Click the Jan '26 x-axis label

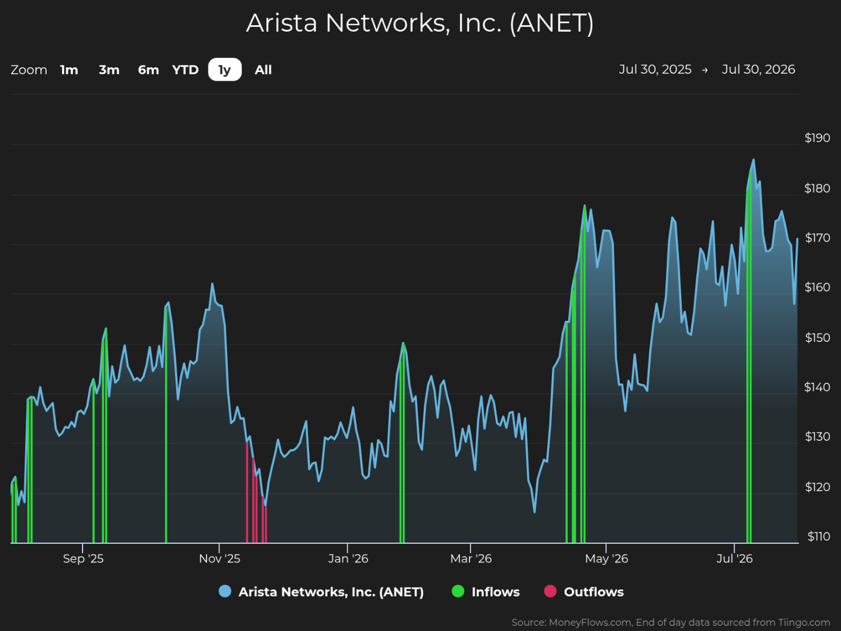[348, 558]
